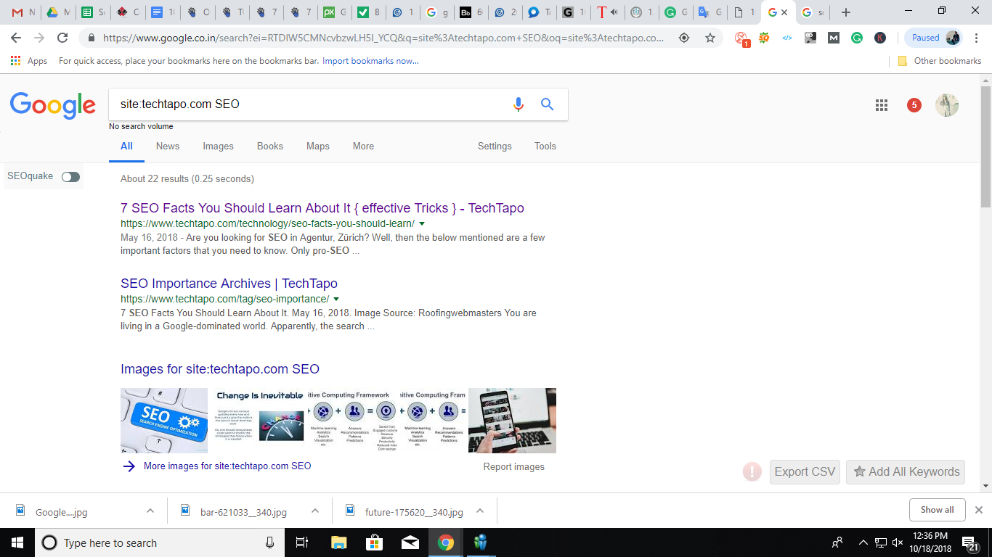Viewport: 992px width, 557px height.
Task: Click the blue search magnifier icon
Action: point(548,104)
